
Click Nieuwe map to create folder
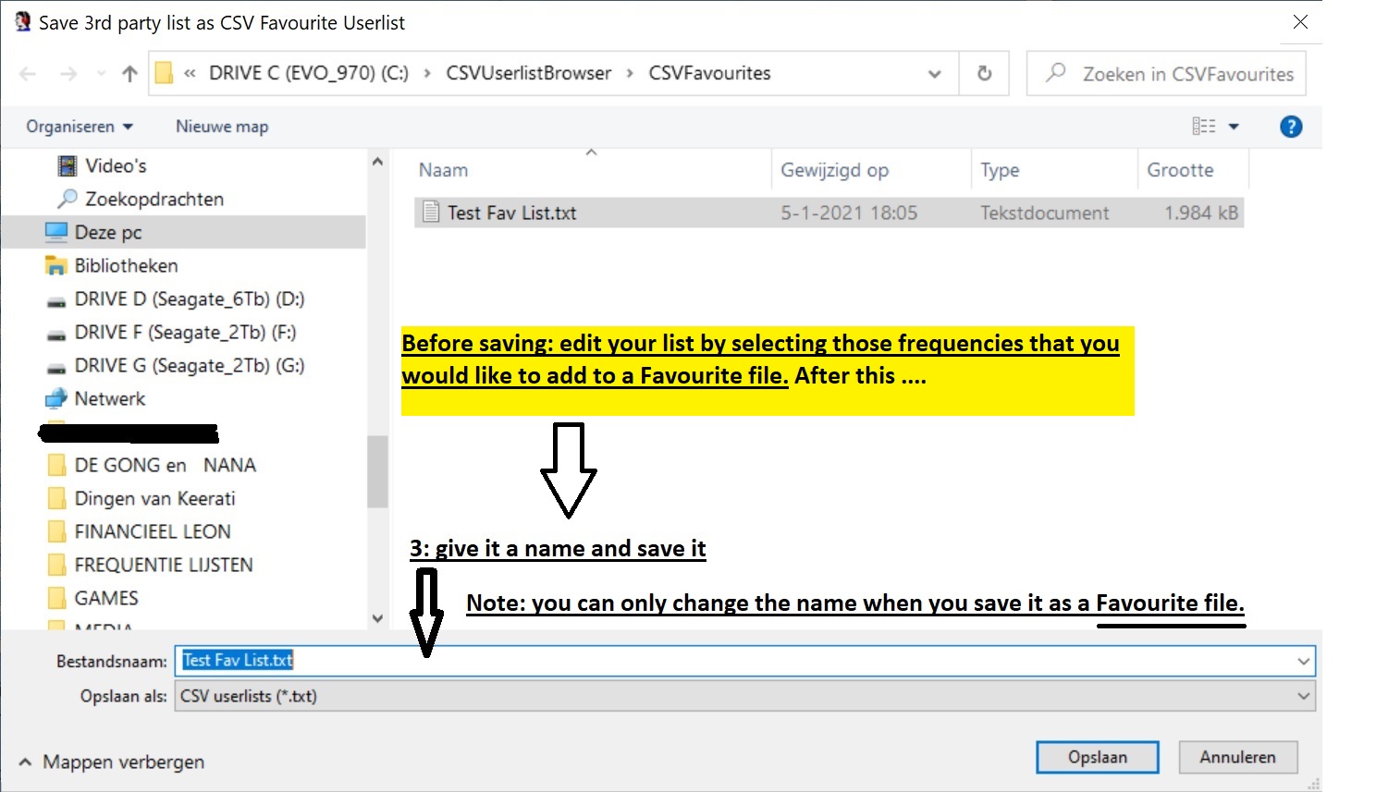point(222,127)
